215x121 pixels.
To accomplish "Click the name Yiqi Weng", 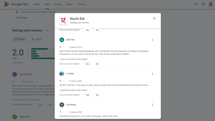I will 71,105.
